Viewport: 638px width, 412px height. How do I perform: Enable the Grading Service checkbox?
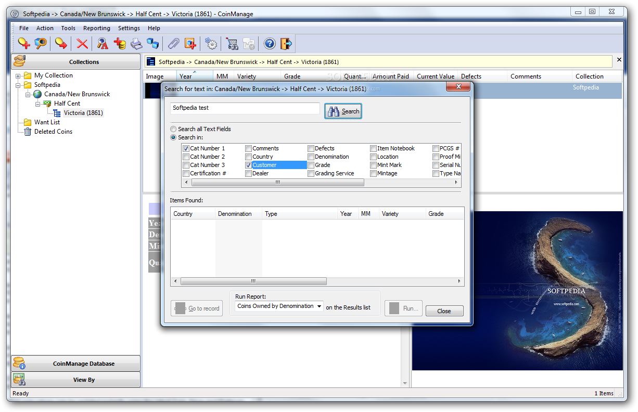311,173
